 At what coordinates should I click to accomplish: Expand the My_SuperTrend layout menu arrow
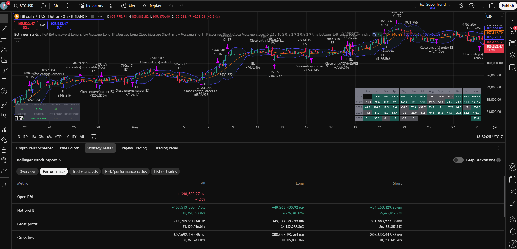(x=450, y=6)
